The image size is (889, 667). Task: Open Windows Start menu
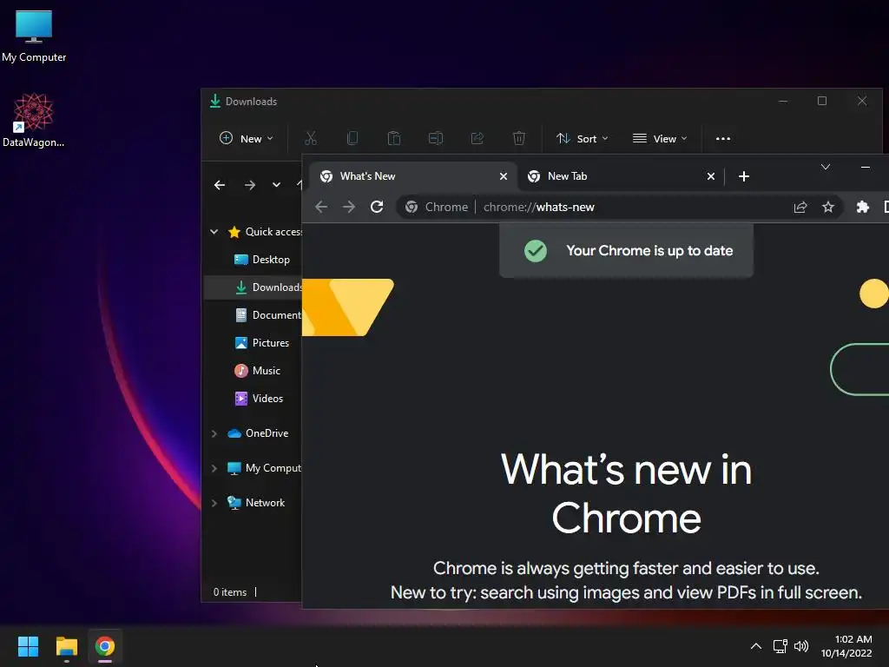click(x=28, y=646)
